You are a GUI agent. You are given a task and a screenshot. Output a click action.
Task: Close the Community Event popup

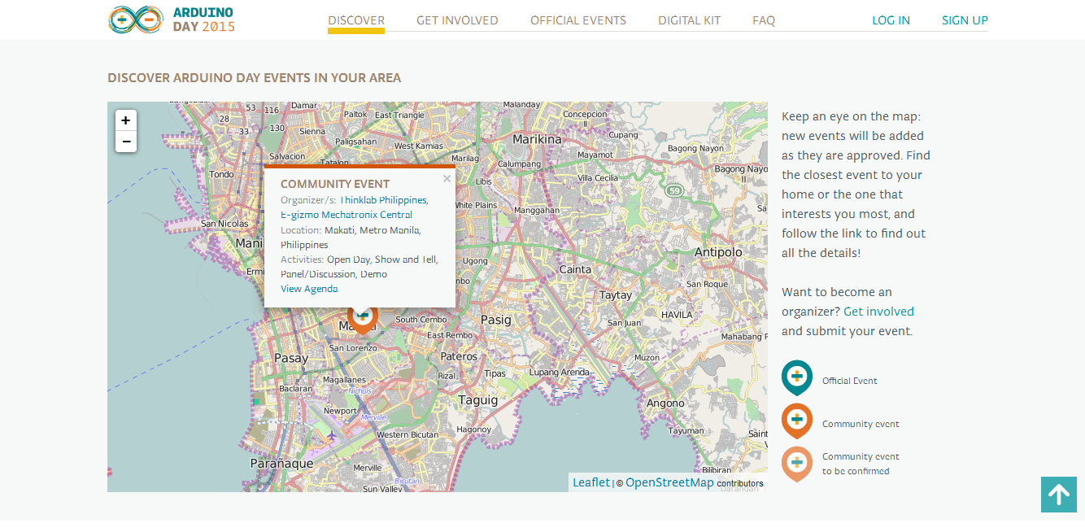click(447, 179)
